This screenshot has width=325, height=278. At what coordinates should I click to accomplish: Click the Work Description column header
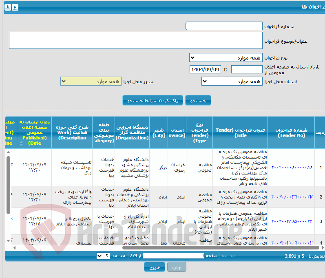coord(72,132)
